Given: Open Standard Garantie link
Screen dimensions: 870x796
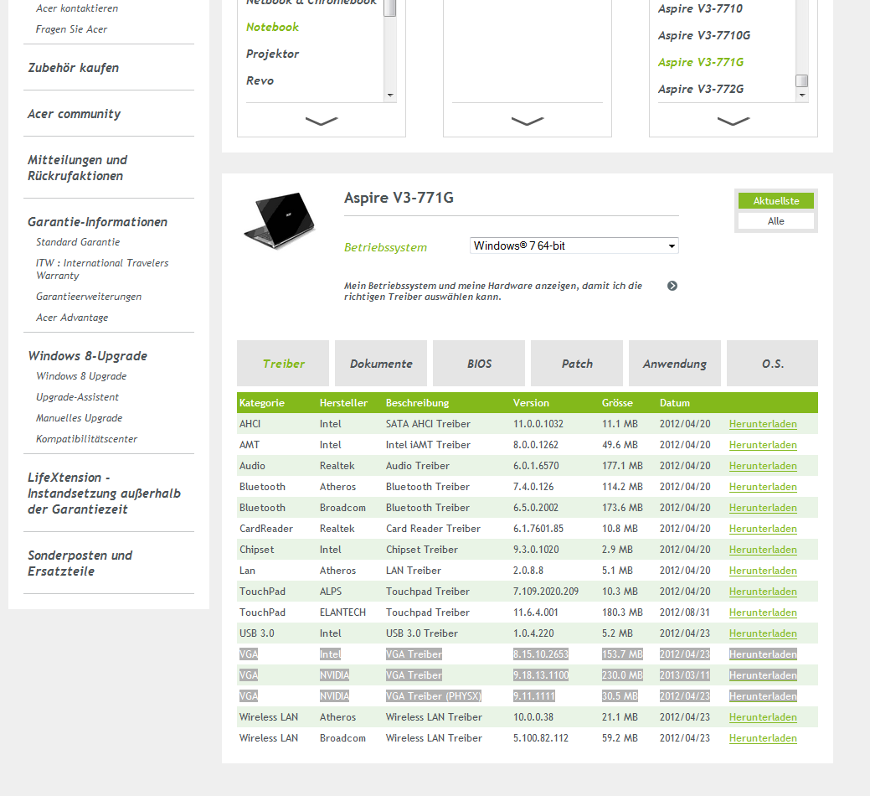Looking at the screenshot, I should pyautogui.click(x=78, y=242).
